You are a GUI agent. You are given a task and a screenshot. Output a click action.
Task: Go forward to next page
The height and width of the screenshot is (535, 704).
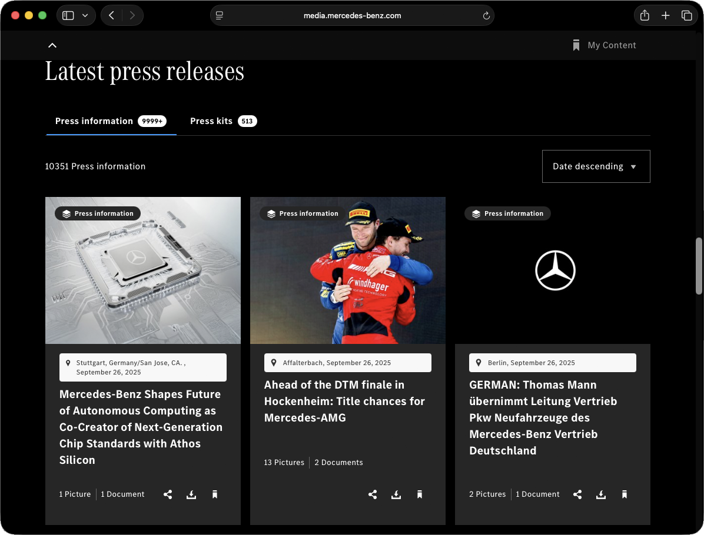(132, 15)
